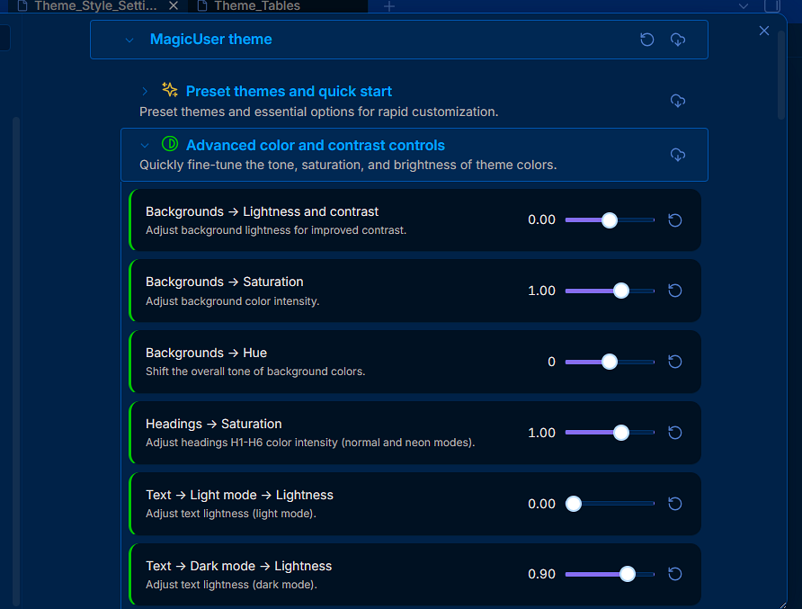Image resolution: width=802 pixels, height=609 pixels.
Task: Click the 1.00 value for Backgrounds Saturation
Action: (541, 291)
